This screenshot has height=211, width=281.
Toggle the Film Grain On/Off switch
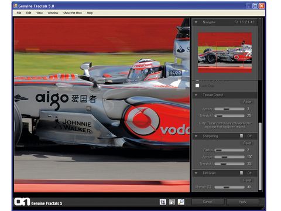242,173
